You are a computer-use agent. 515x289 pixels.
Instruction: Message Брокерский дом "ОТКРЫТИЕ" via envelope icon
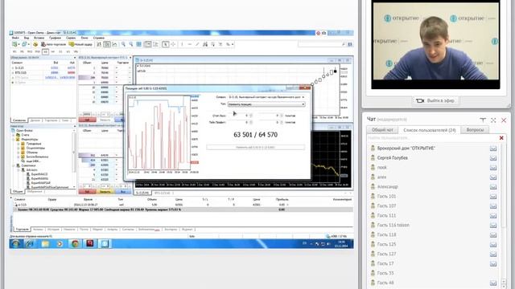(x=493, y=149)
